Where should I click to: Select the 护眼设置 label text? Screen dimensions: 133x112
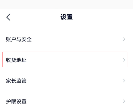pos(16,101)
